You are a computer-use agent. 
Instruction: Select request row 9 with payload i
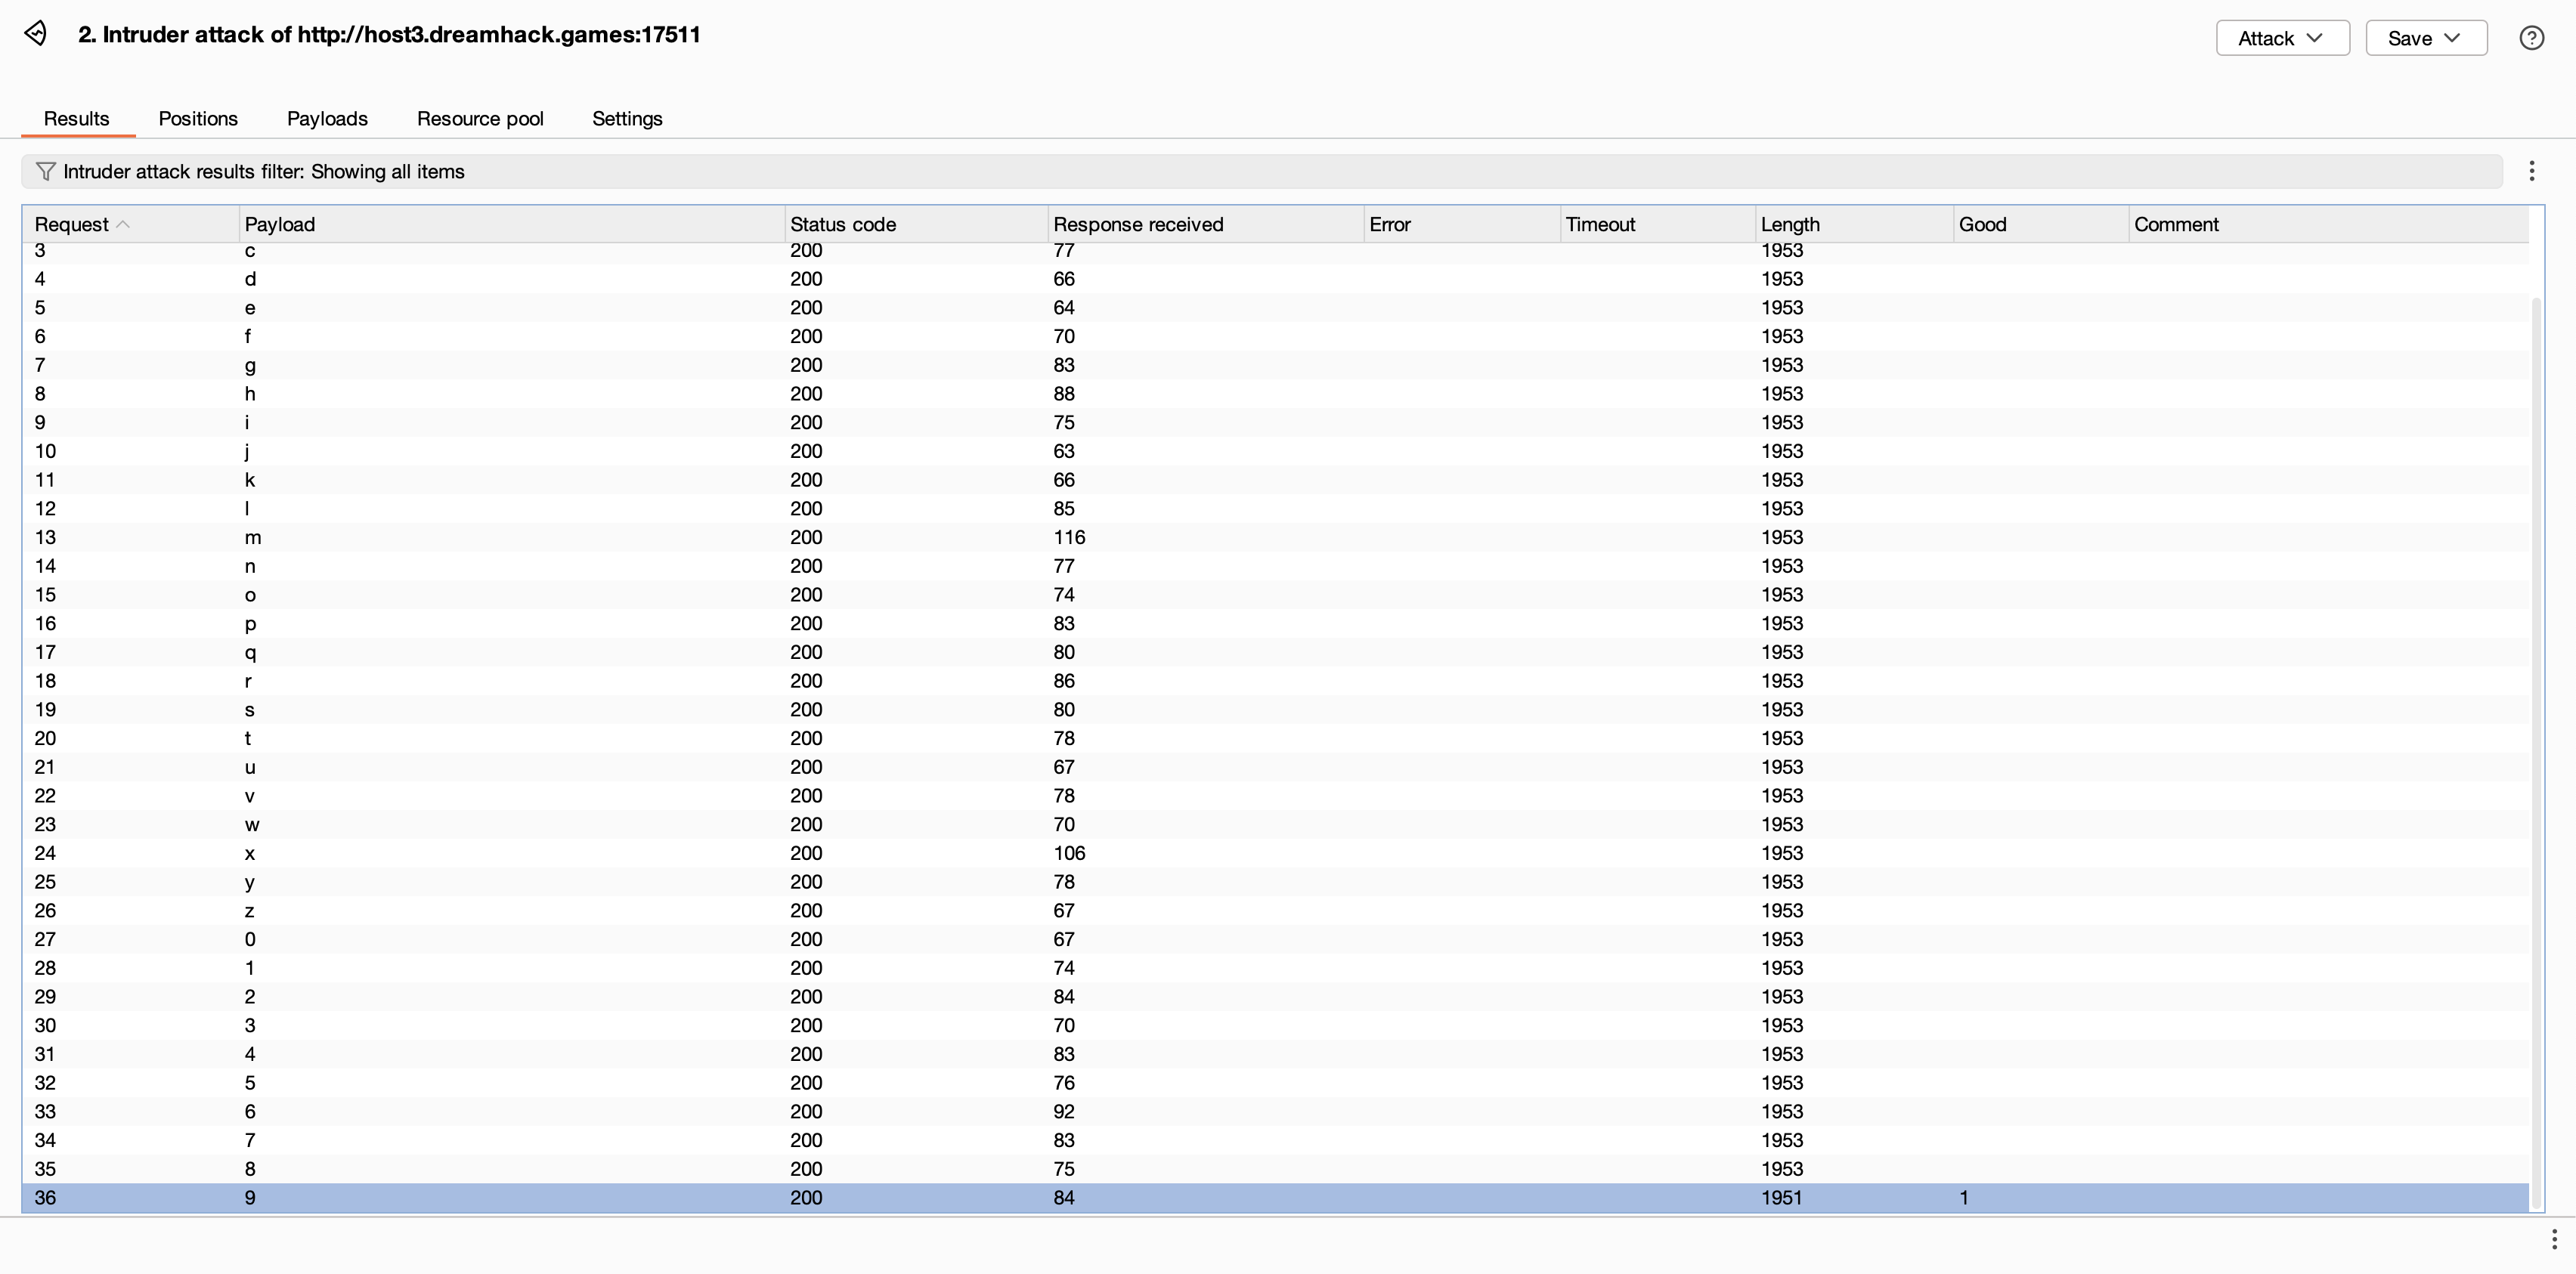(1276, 422)
